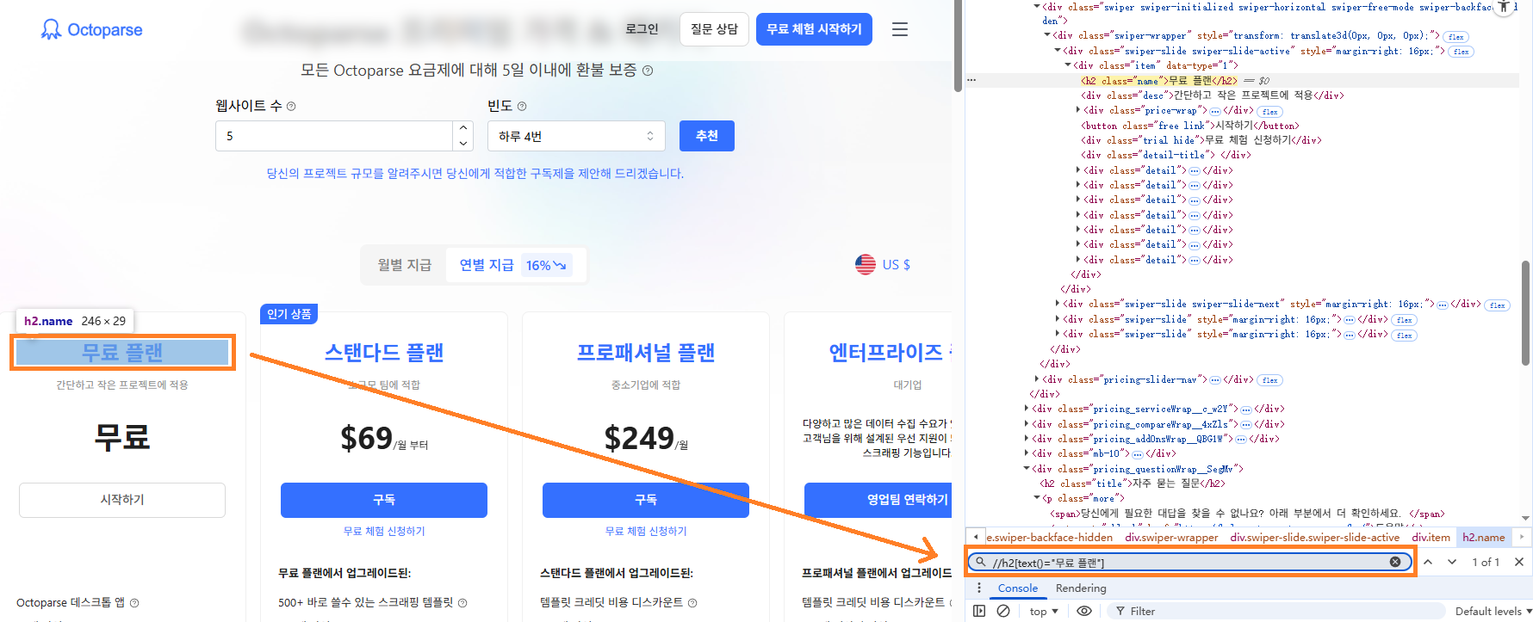Open the console drawer three-dot menu
This screenshot has width=1533, height=622.
tap(979, 588)
